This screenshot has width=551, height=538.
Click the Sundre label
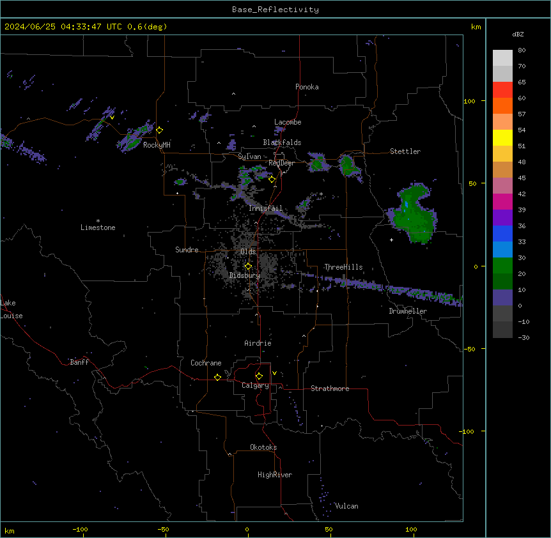[x=187, y=250]
